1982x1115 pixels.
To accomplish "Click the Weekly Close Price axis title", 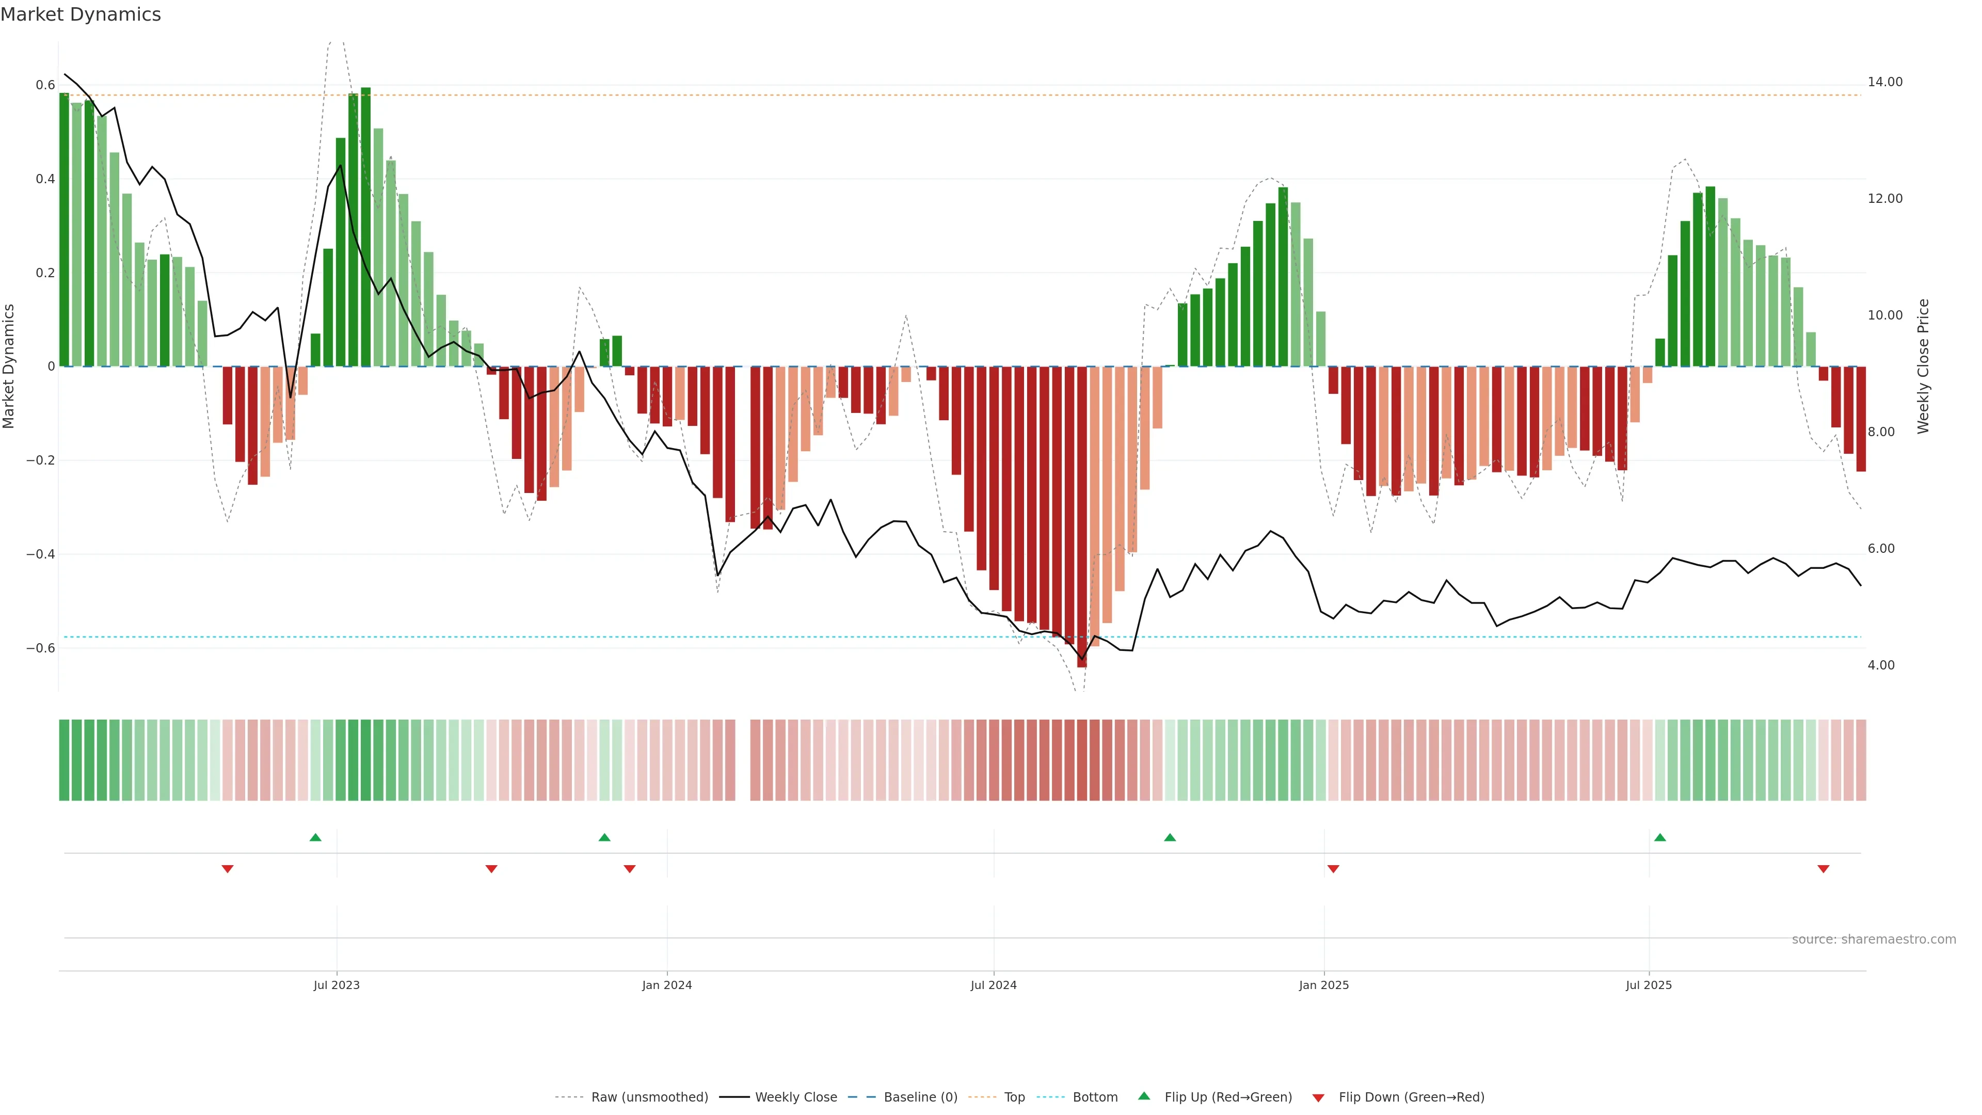I will 1923,367.
